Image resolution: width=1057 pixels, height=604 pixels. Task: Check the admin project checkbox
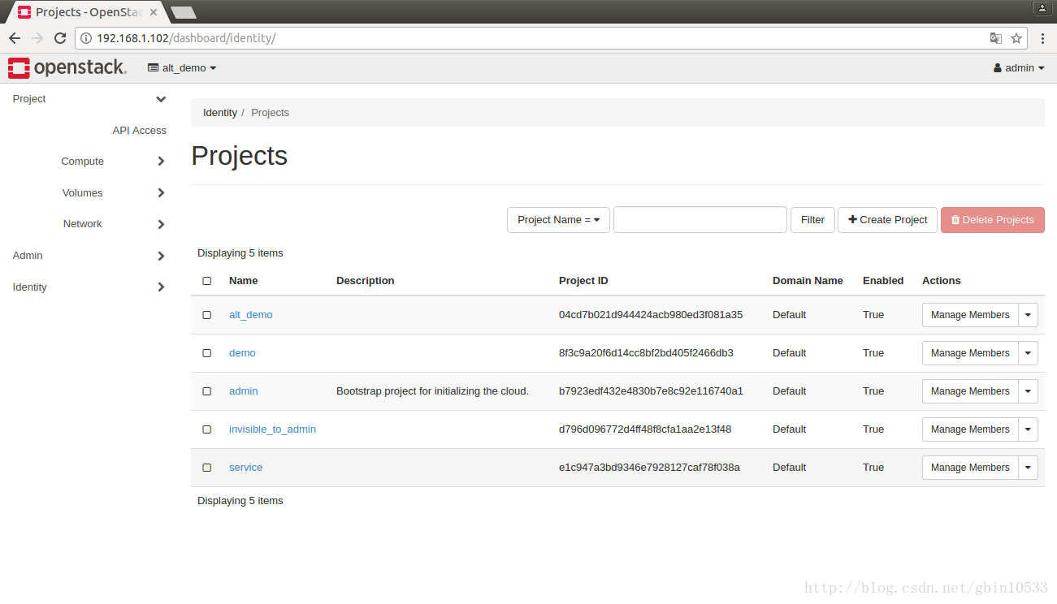[207, 391]
